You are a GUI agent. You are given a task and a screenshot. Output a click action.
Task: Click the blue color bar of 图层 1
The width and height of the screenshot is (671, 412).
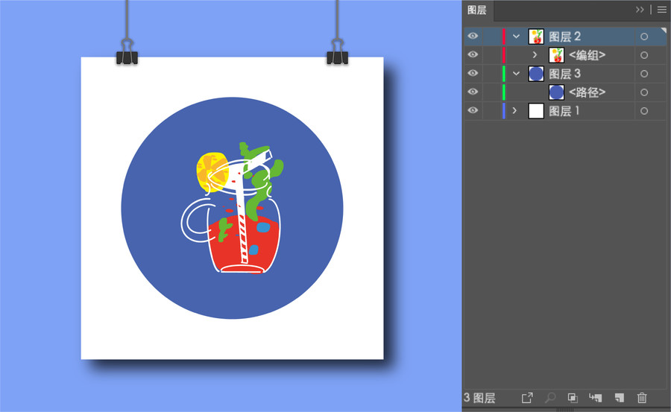click(x=504, y=111)
